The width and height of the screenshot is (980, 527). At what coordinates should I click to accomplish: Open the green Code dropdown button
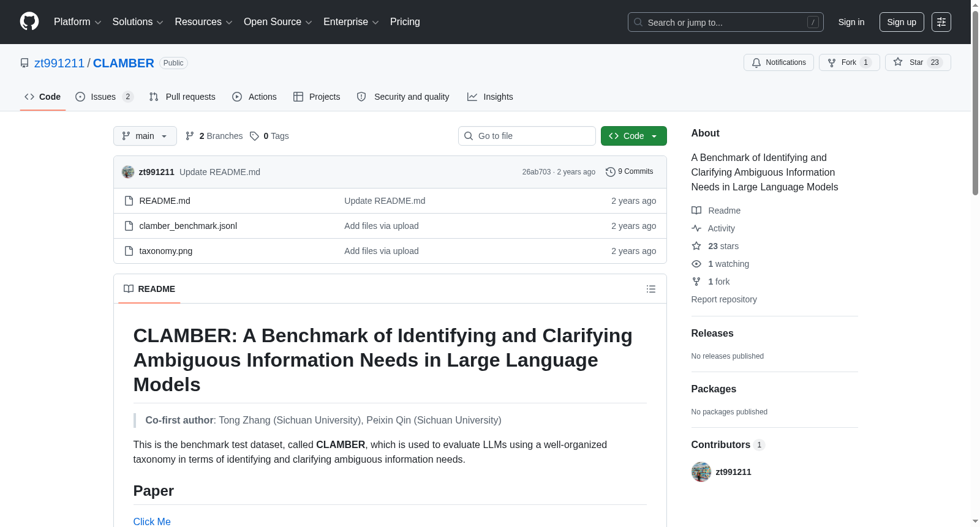tap(633, 136)
